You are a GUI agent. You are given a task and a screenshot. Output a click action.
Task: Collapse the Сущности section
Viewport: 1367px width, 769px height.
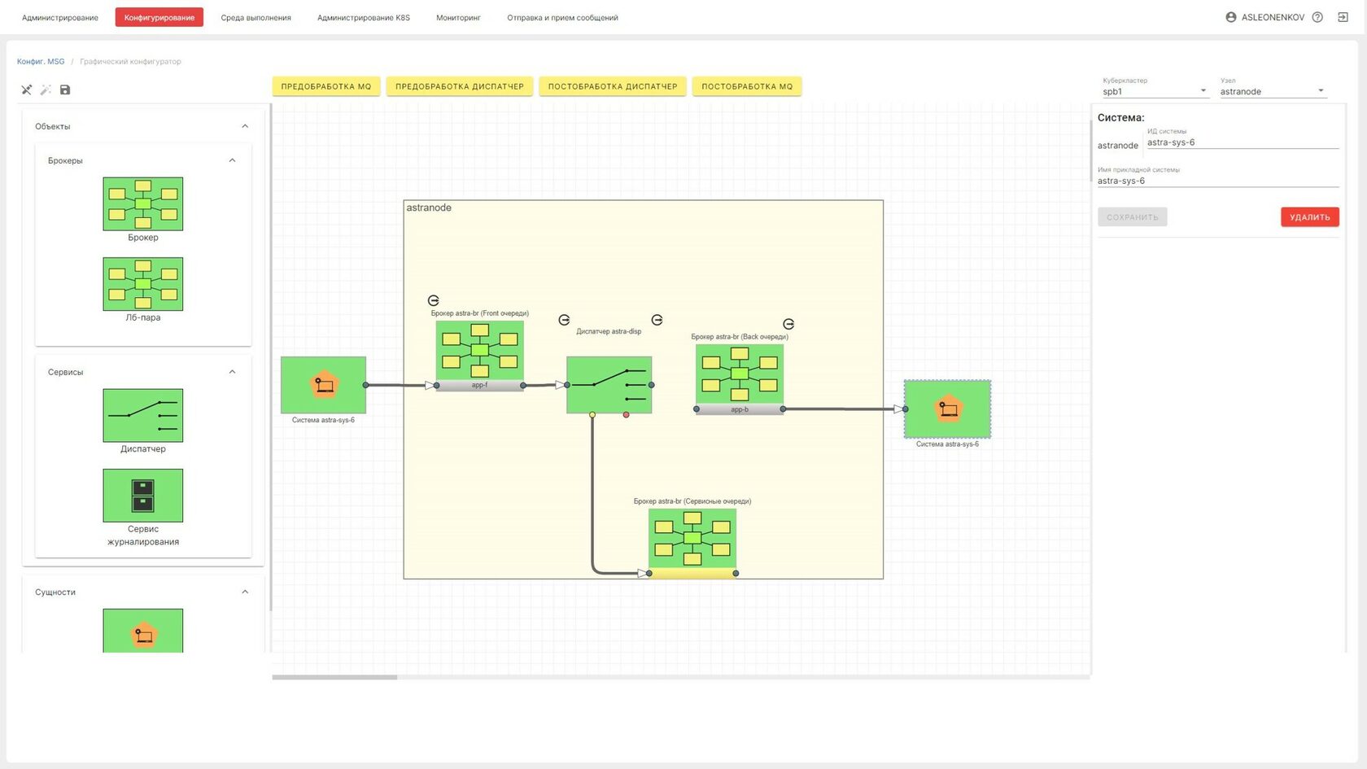(245, 592)
